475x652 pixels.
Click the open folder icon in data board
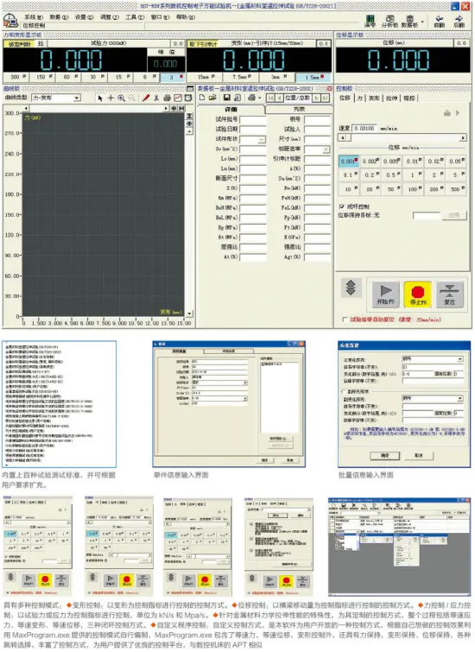tap(212, 98)
